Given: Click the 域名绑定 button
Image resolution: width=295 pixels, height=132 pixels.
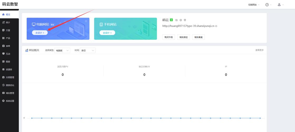Looking at the screenshot, I should click(184, 37).
